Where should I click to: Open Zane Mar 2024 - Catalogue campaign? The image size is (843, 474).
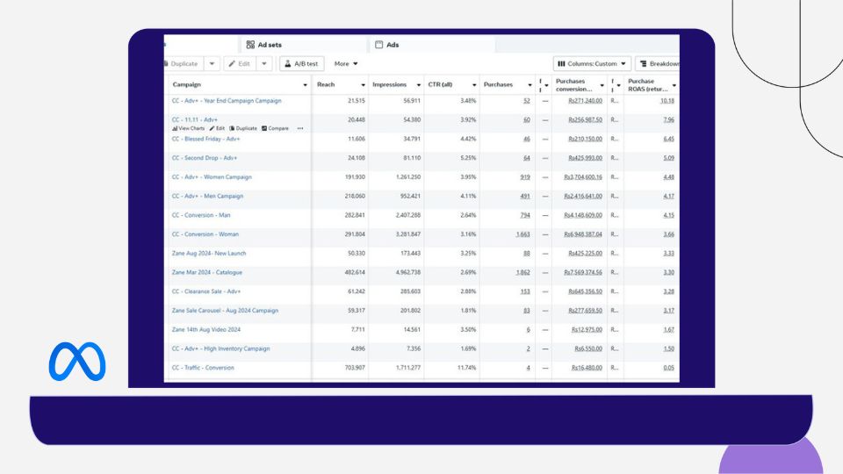pyautogui.click(x=207, y=272)
